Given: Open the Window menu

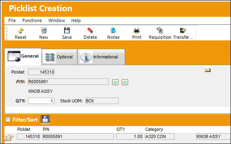Looking at the screenshot, I should click(x=57, y=20).
